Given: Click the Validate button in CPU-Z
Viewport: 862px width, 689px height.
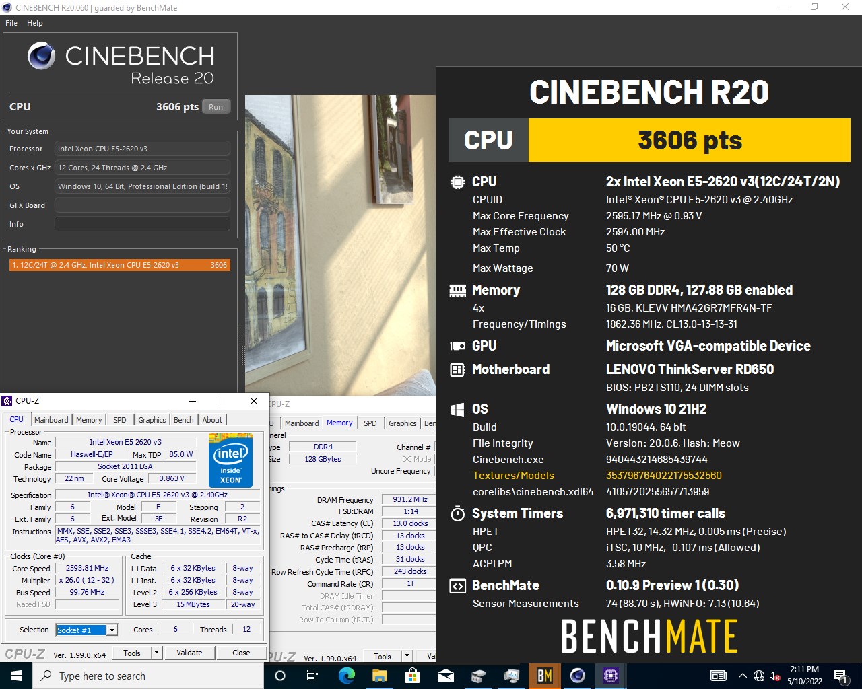Looking at the screenshot, I should 189,653.
